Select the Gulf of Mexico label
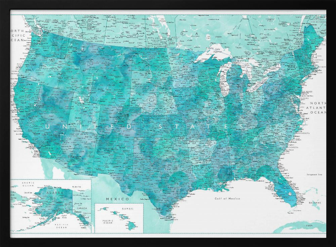The width and height of the screenshot is (336, 247). click(x=227, y=198)
